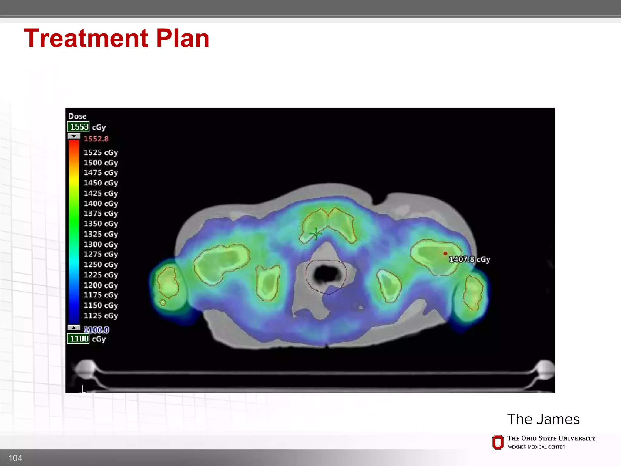The height and width of the screenshot is (466, 621).
Task: Click the 1525 cGy scale label
Action: point(101,153)
